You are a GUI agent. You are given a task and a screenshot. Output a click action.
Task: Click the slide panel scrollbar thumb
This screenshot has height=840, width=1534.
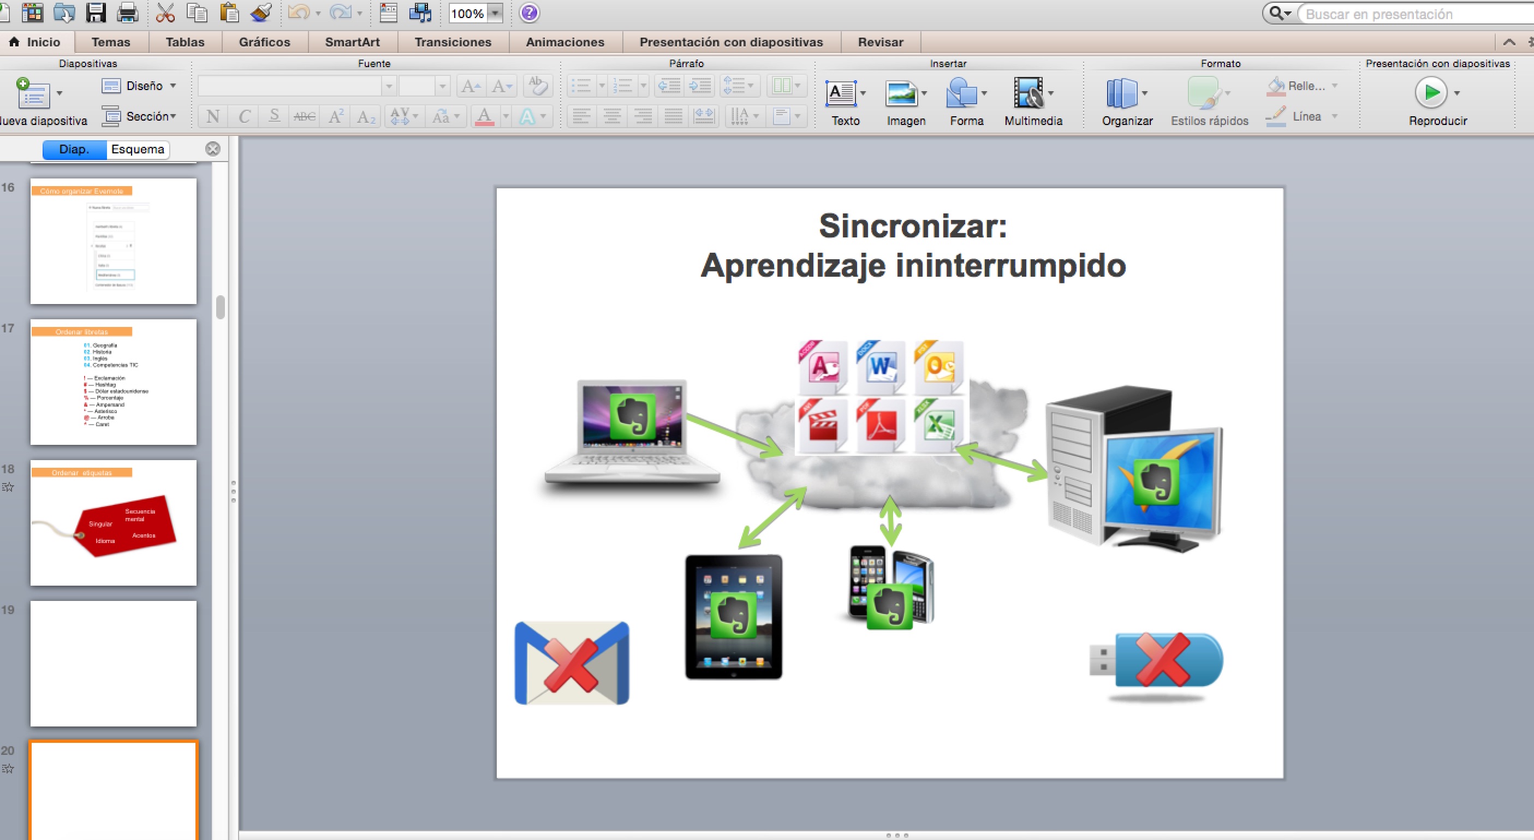[x=221, y=307]
